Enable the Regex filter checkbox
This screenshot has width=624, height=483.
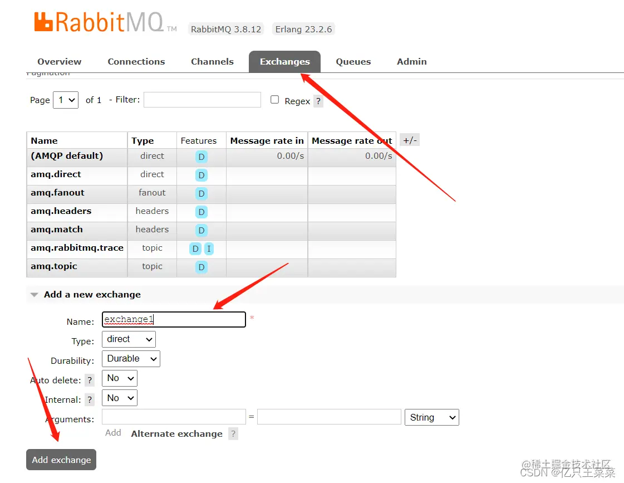pos(274,100)
